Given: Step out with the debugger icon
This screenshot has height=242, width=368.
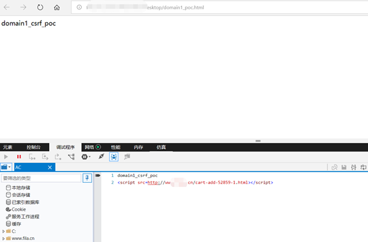Looking at the screenshot, I should 58,157.
